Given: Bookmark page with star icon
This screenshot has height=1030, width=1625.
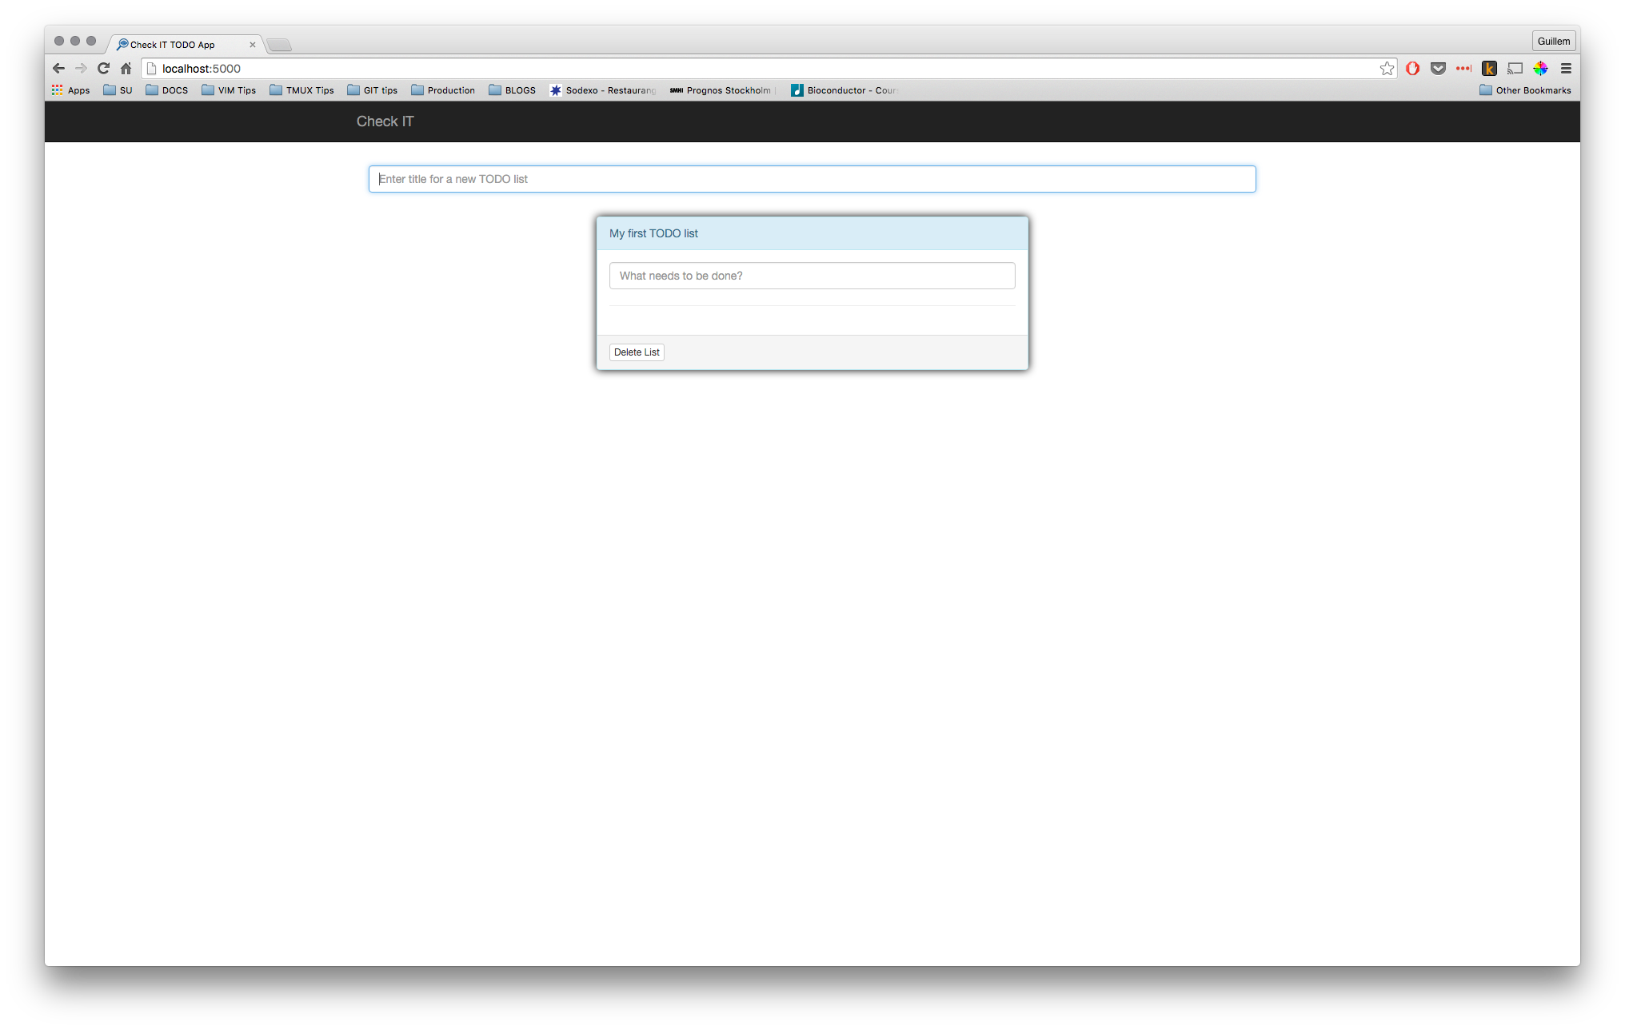Looking at the screenshot, I should 1387,69.
